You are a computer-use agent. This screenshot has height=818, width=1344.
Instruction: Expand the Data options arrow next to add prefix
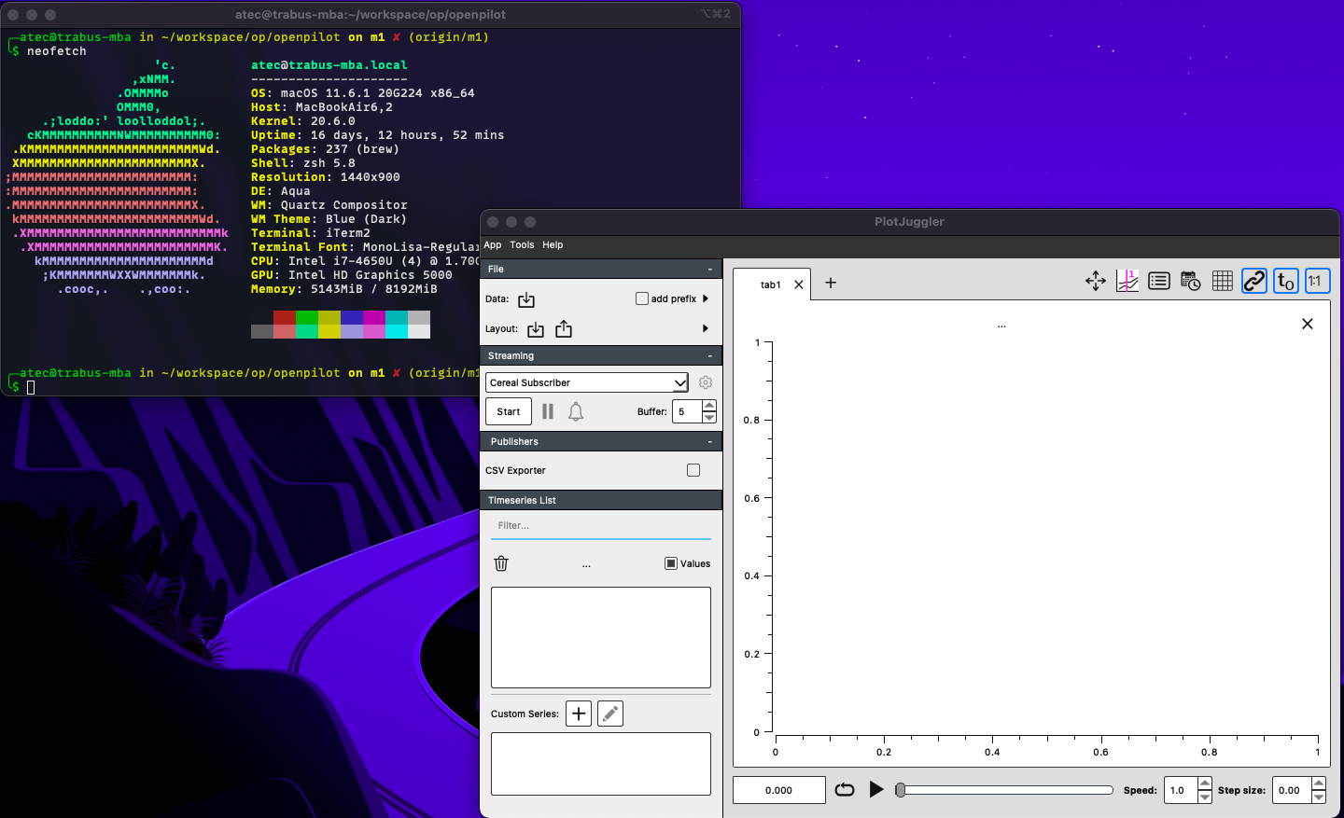[707, 298]
